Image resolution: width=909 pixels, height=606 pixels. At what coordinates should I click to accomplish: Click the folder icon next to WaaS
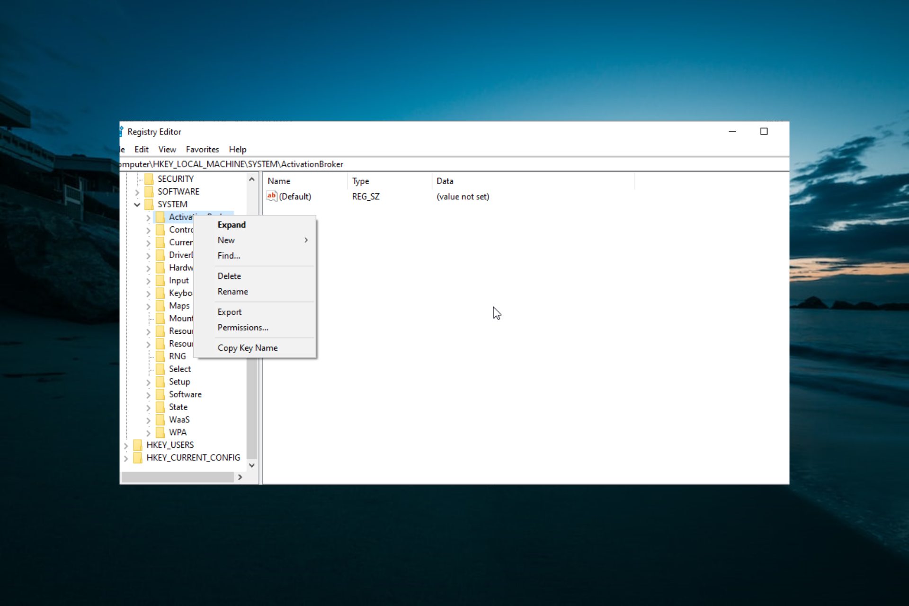click(160, 420)
